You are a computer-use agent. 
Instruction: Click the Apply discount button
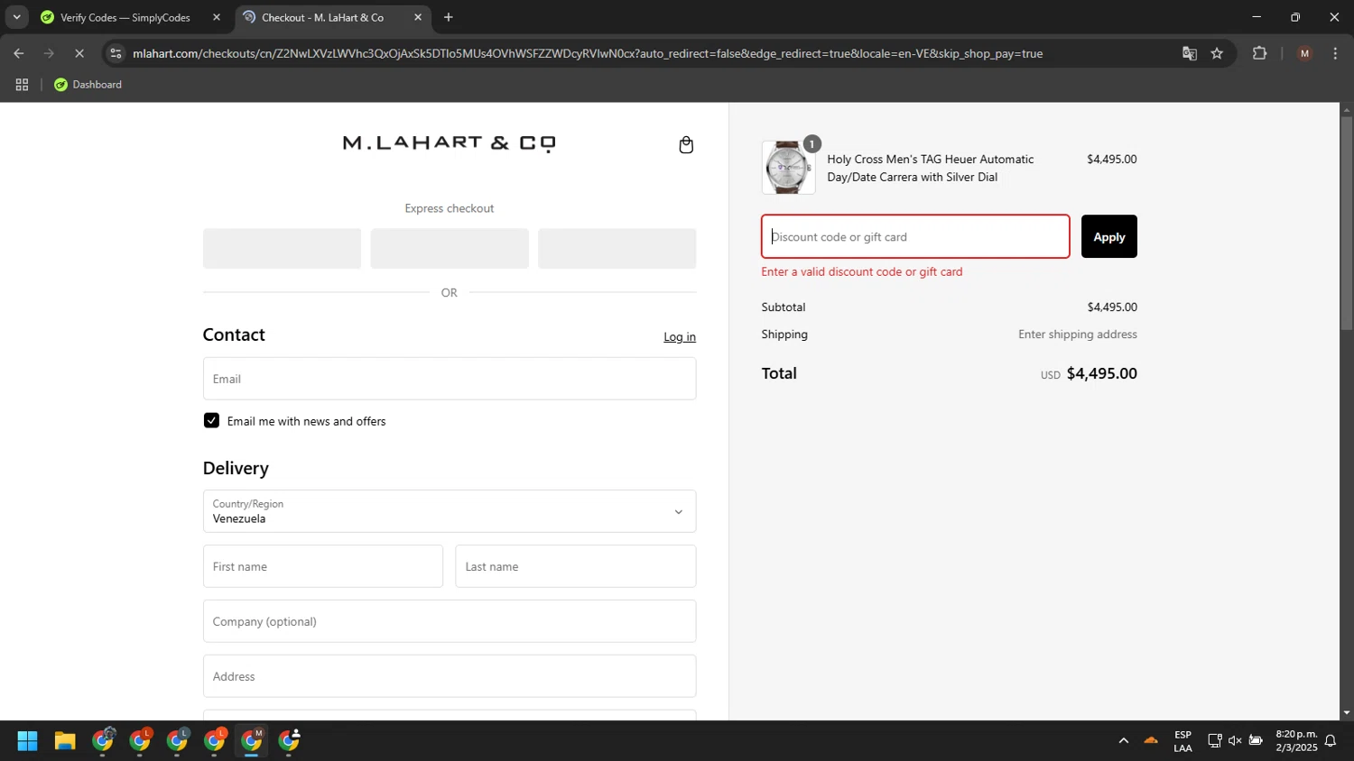[1109, 236]
